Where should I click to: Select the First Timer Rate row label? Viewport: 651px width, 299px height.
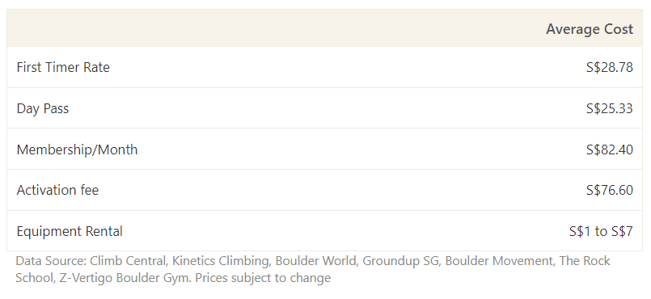point(63,67)
